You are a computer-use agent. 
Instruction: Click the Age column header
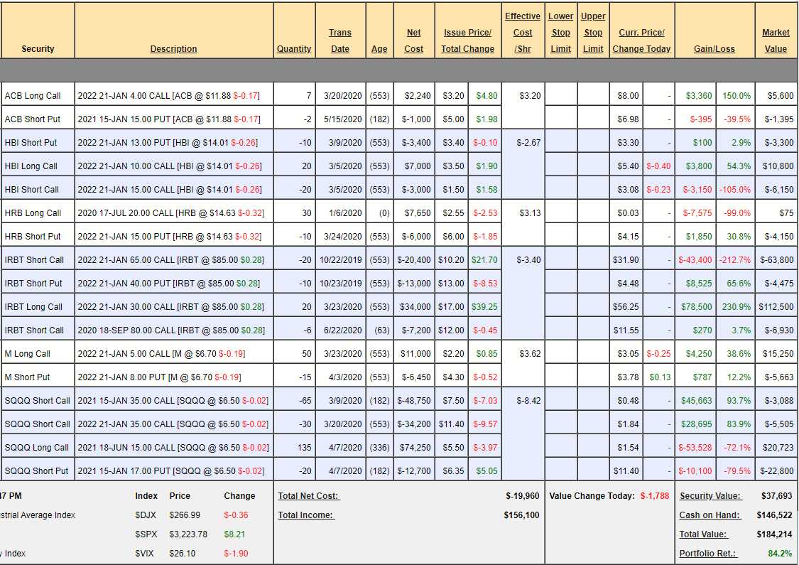tap(379, 49)
